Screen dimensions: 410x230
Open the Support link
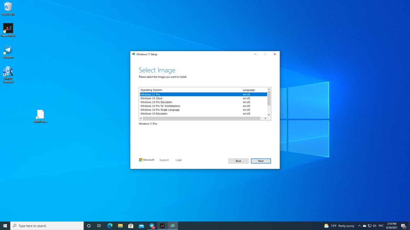pos(164,160)
